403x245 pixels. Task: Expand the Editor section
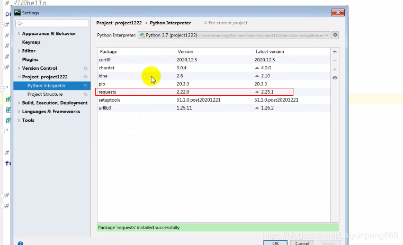[19, 51]
